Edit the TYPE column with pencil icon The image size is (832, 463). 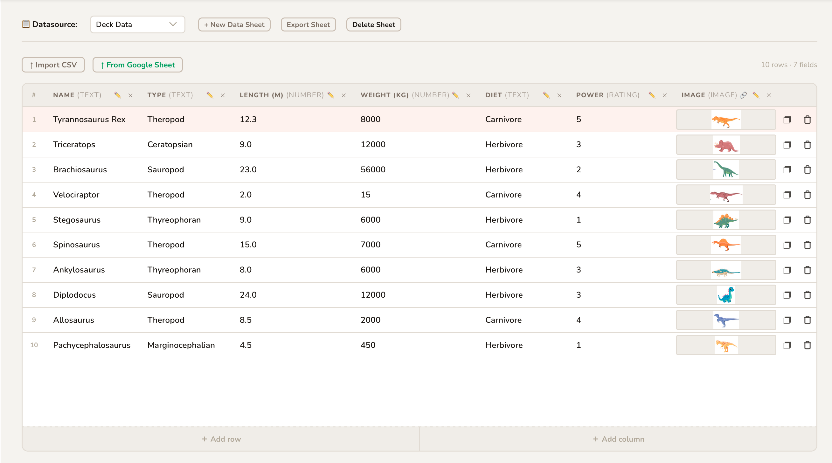tap(210, 95)
